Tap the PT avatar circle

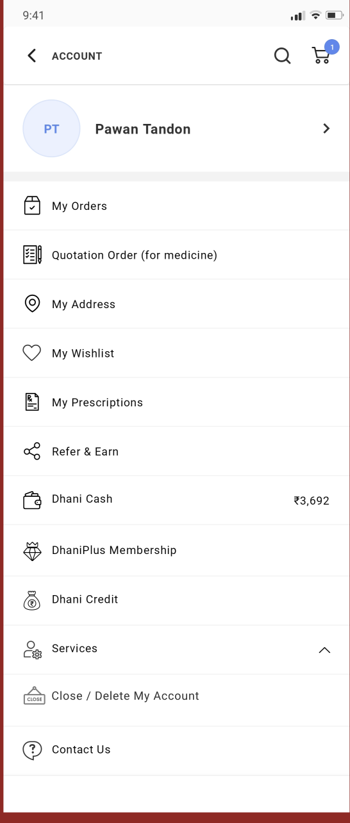click(x=51, y=129)
